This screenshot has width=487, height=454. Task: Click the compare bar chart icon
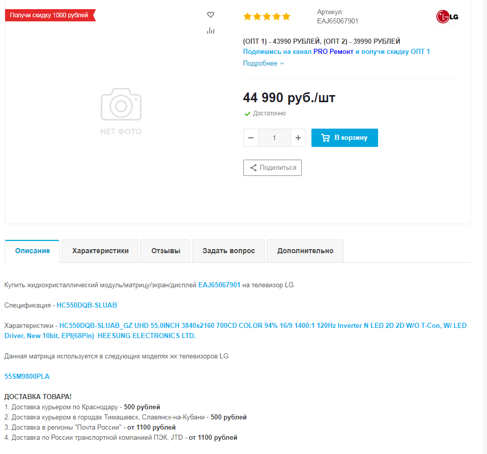point(211,31)
